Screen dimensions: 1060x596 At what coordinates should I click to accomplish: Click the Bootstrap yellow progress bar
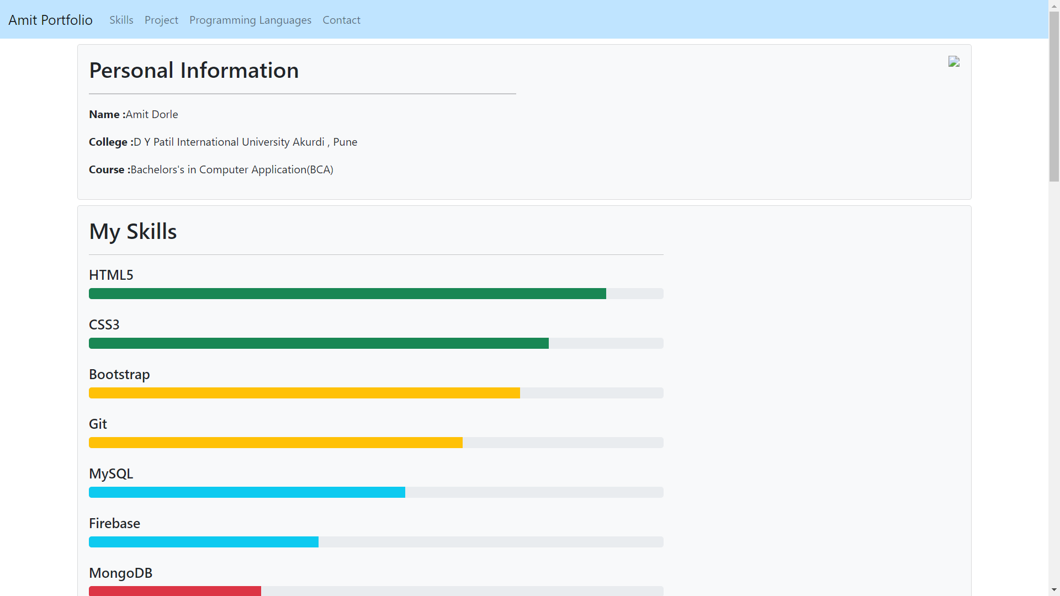[x=304, y=393]
